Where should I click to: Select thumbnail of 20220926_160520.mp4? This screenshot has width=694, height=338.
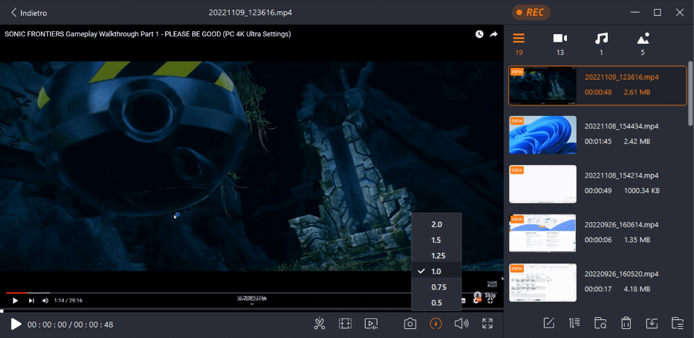pos(543,282)
